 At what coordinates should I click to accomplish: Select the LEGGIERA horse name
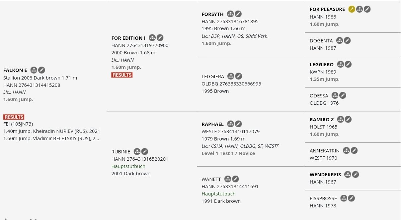(x=213, y=77)
